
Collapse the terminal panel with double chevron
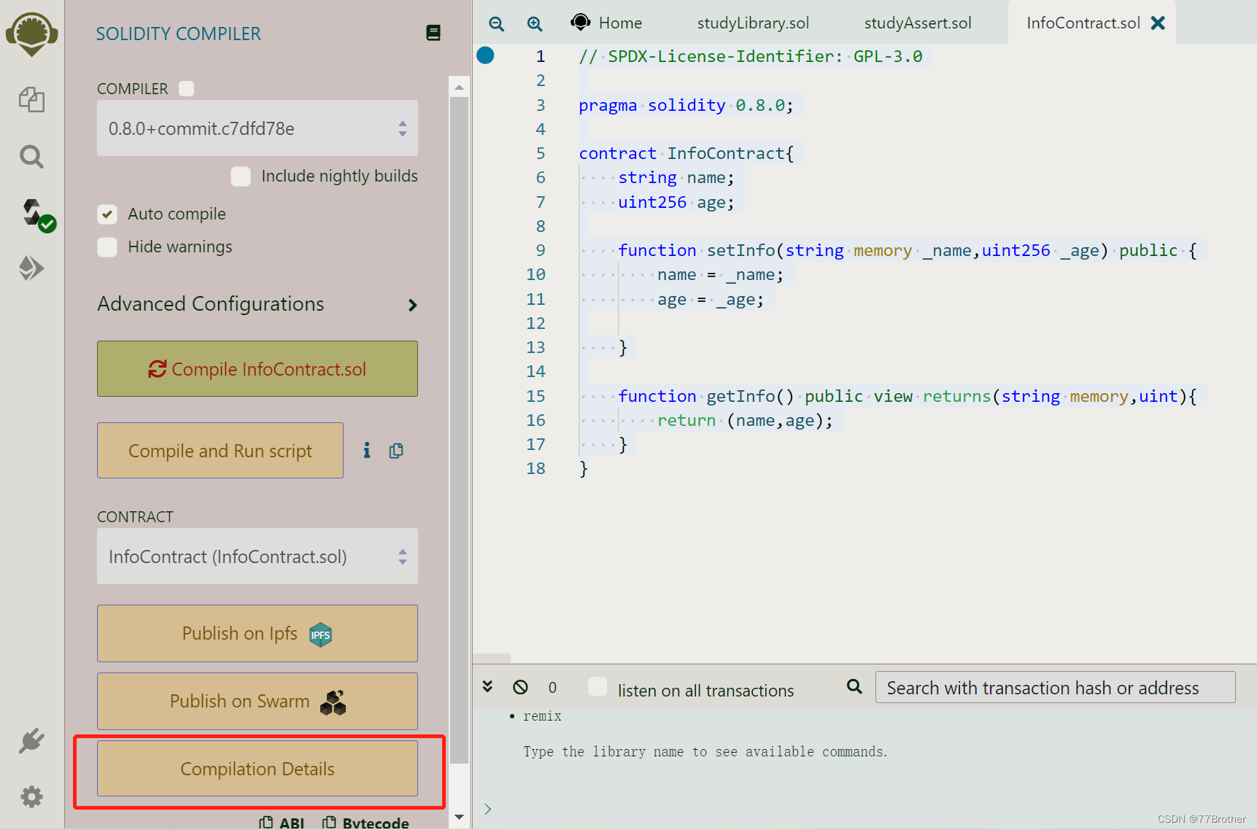(x=487, y=686)
